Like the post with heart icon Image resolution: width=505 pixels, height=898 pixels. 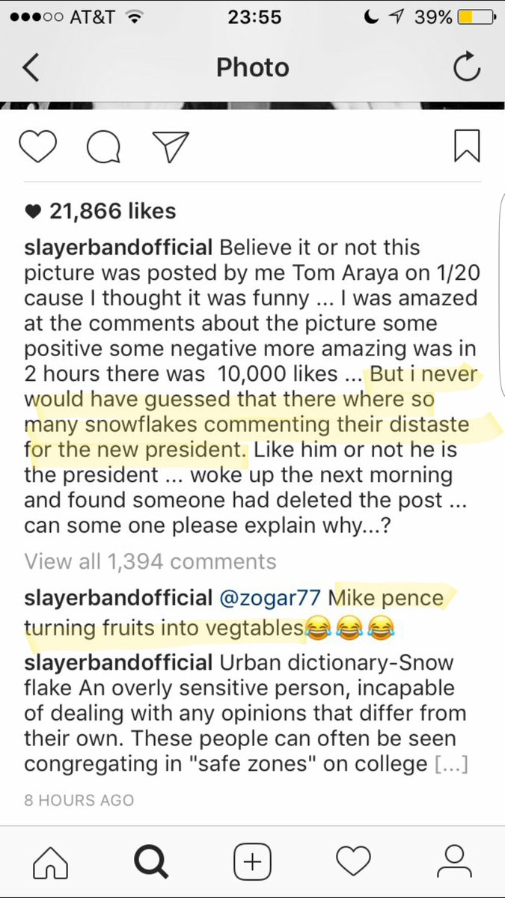point(37,146)
